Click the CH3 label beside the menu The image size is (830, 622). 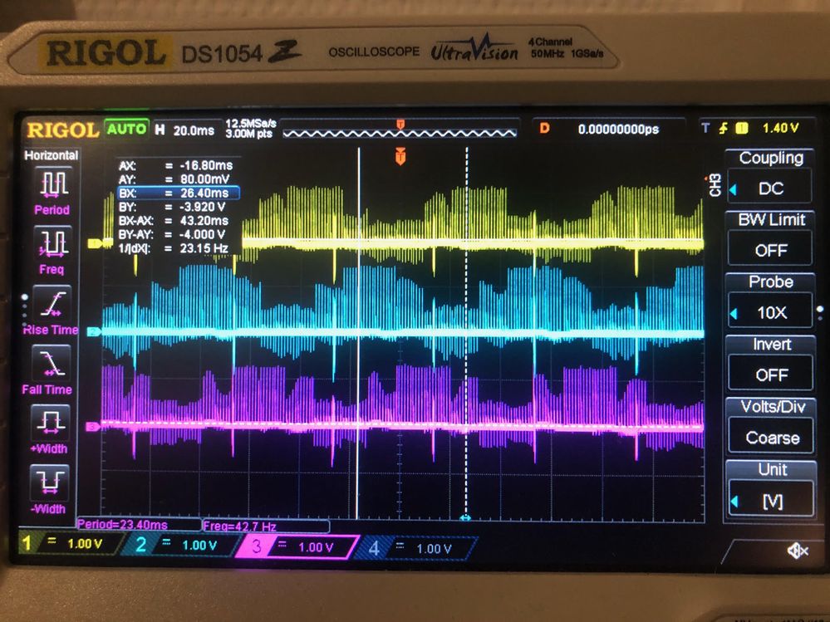(x=715, y=184)
